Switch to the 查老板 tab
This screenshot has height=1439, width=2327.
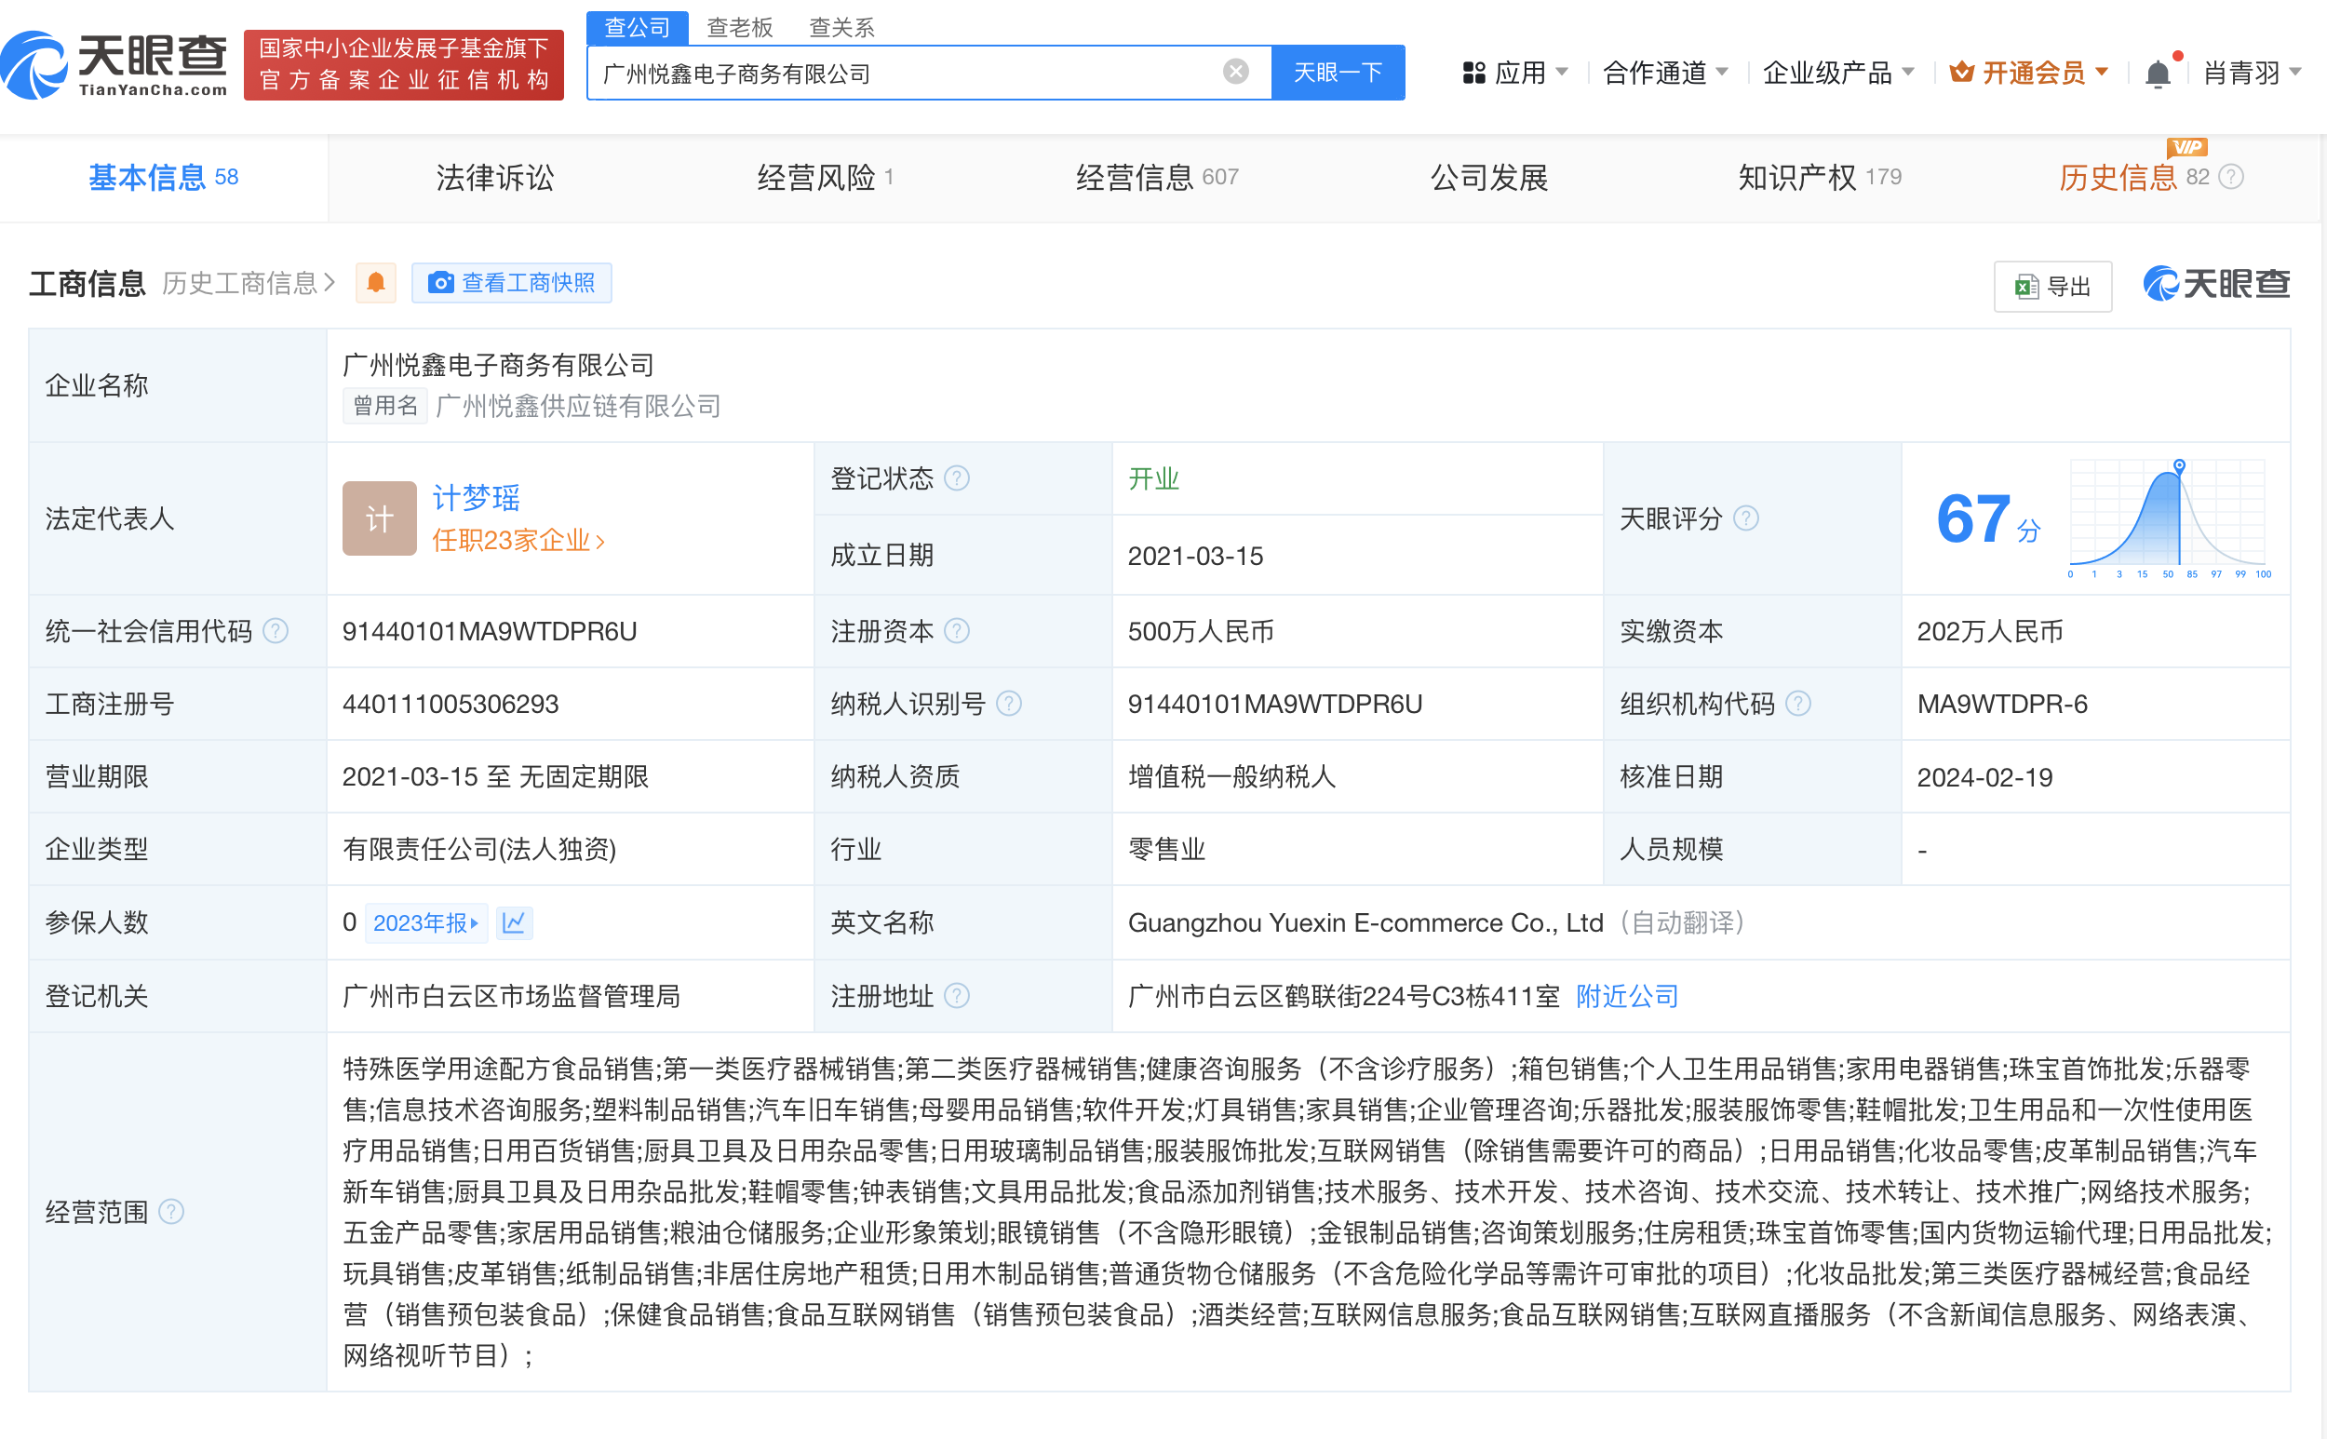[739, 28]
